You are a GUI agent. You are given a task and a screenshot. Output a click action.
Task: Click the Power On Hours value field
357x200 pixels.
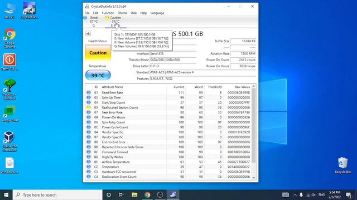(x=243, y=66)
